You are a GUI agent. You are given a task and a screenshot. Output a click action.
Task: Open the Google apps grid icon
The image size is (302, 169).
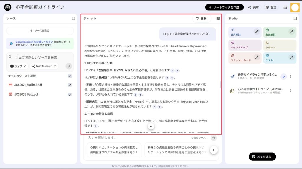(285, 7)
